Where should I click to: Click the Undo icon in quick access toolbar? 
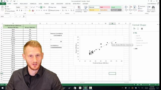point(7,1)
